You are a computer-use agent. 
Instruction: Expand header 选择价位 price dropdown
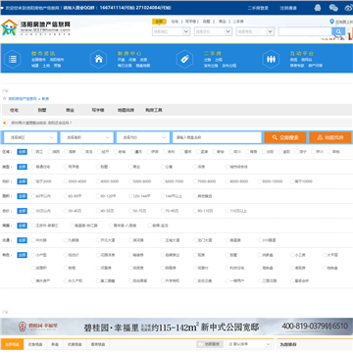(x=213, y=31)
